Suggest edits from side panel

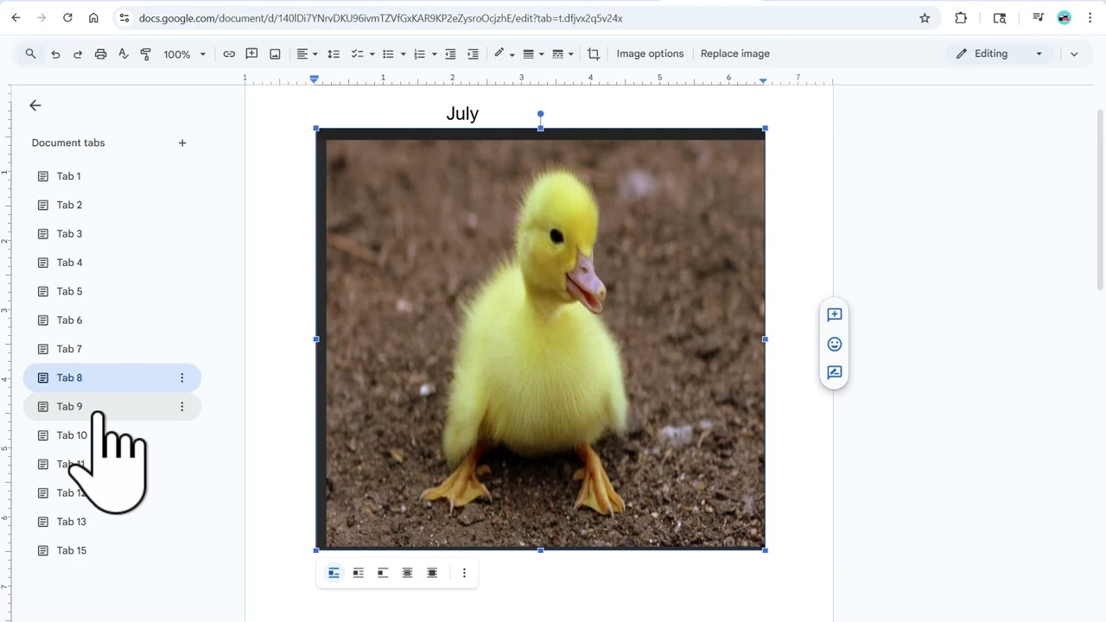coord(834,372)
